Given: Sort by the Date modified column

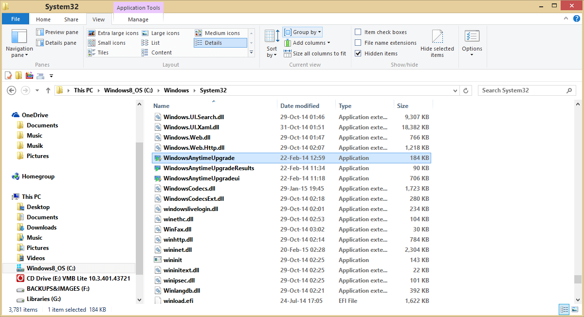Looking at the screenshot, I should (x=307, y=106).
